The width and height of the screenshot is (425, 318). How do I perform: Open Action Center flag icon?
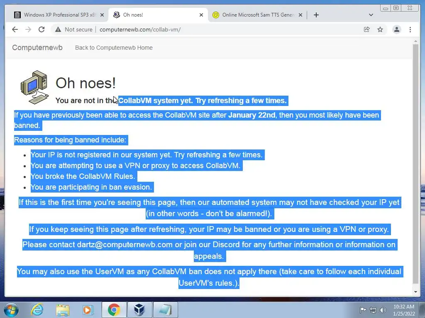click(x=362, y=310)
